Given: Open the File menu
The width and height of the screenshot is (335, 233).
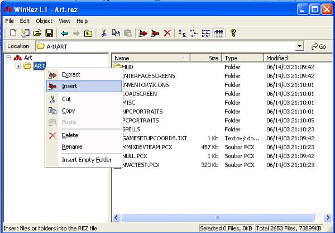Looking at the screenshot, I should pyautogui.click(x=9, y=21).
